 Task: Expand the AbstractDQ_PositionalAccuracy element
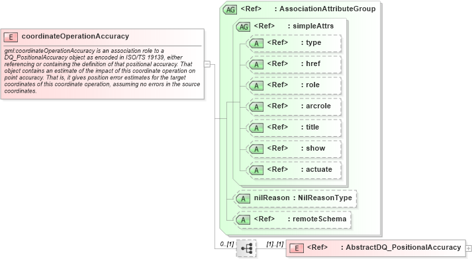pyautogui.click(x=469, y=248)
